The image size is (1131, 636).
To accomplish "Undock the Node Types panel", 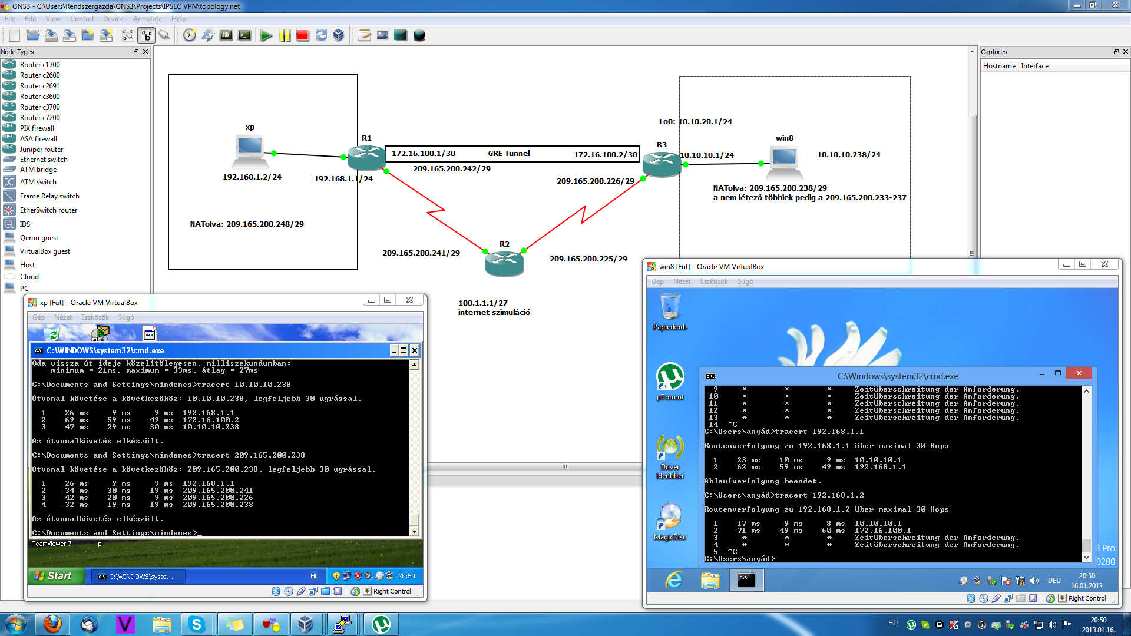I will pos(136,52).
